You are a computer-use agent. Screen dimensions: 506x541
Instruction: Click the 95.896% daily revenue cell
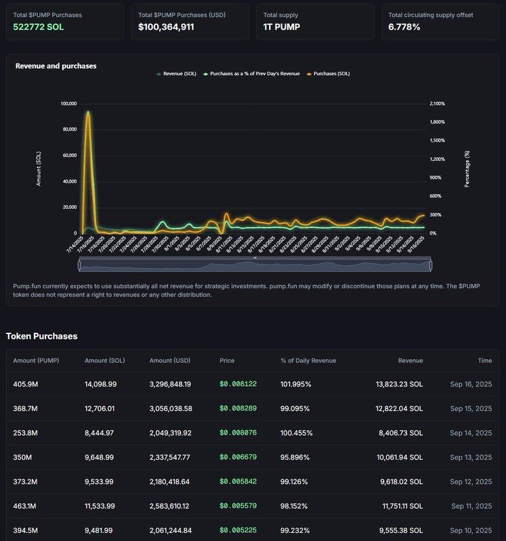(295, 457)
